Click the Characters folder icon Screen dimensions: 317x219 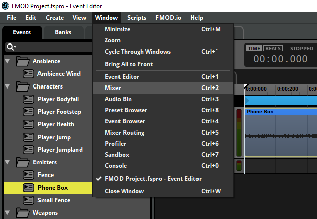click(23, 86)
